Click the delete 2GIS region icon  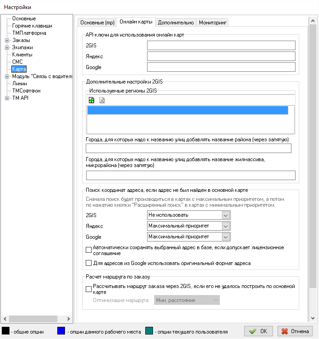(x=102, y=100)
